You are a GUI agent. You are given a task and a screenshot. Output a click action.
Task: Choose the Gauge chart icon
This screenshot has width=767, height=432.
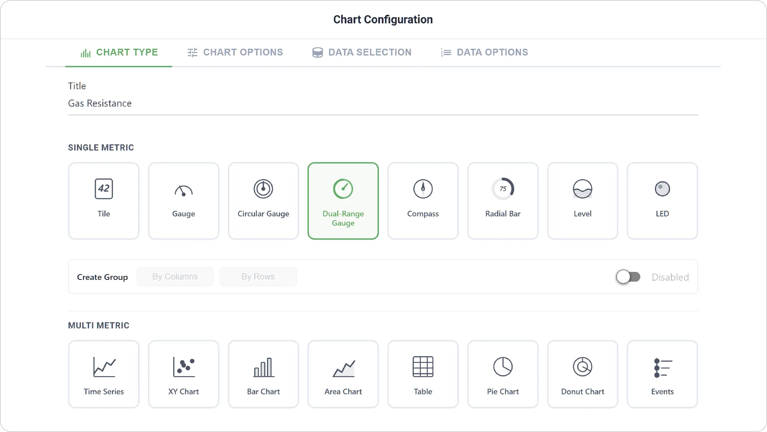point(184,190)
